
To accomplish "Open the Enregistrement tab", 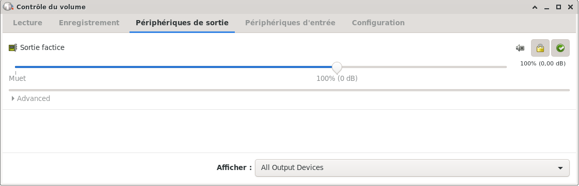I will [89, 23].
